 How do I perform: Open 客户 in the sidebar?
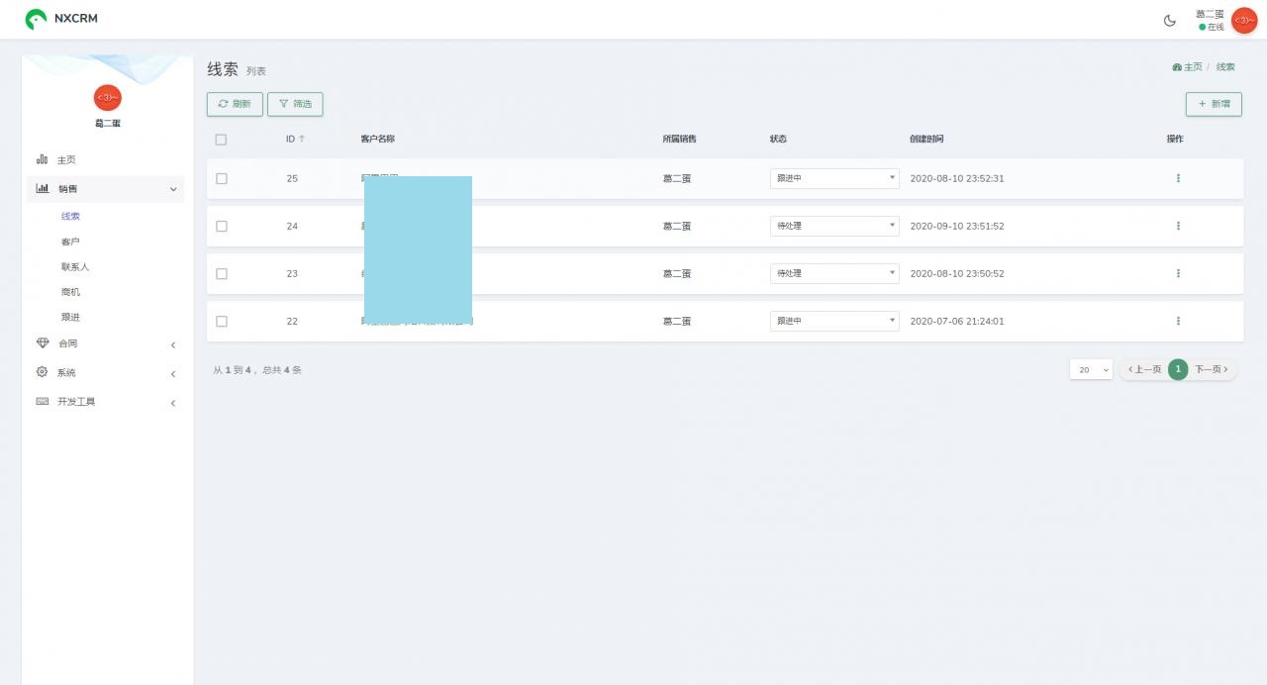70,242
